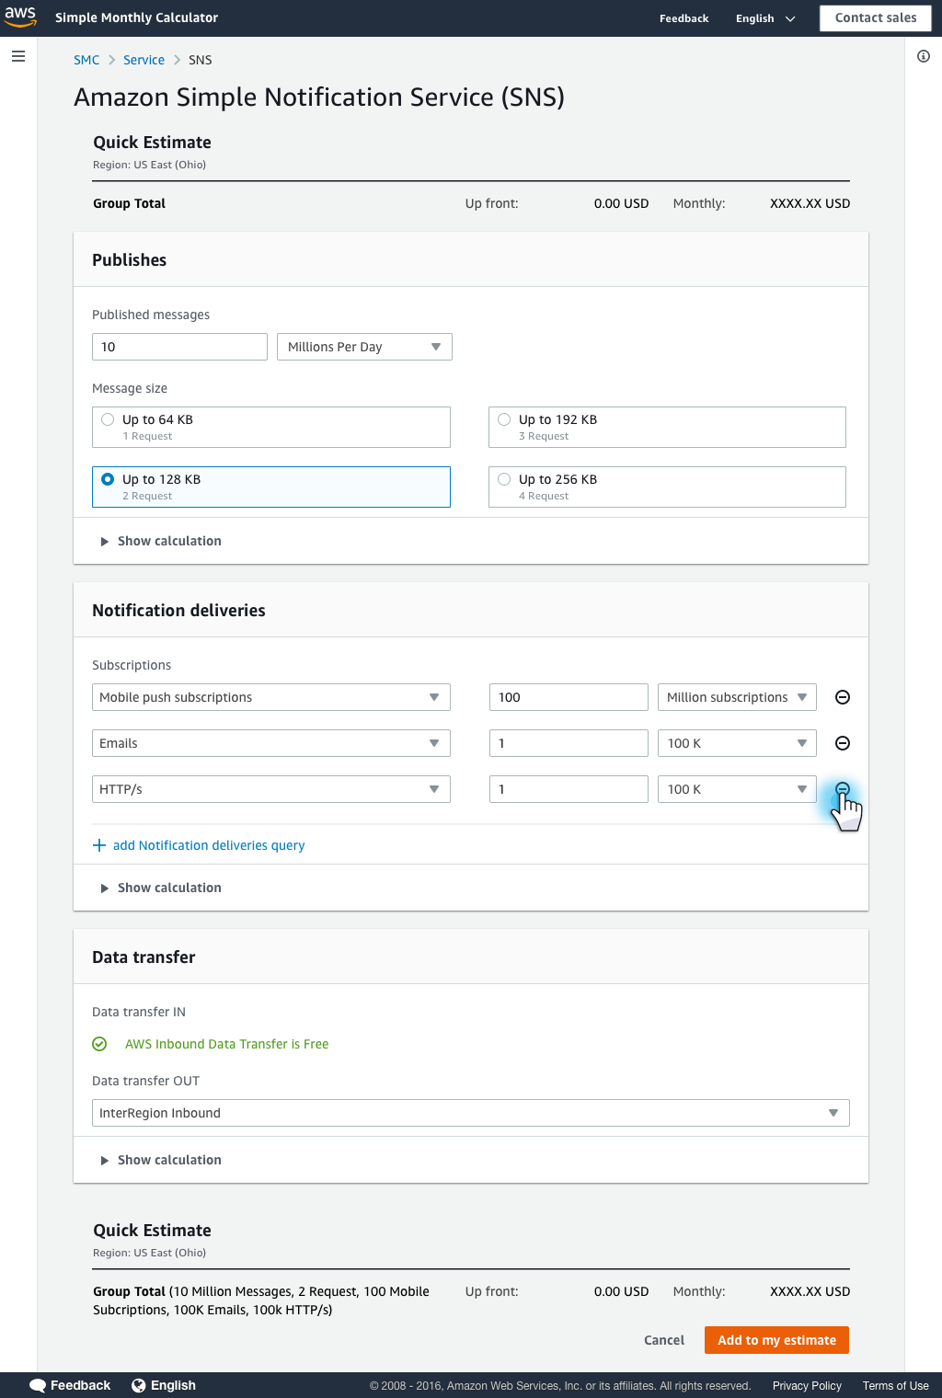
Task: Click the AWS logo
Action: [20, 17]
